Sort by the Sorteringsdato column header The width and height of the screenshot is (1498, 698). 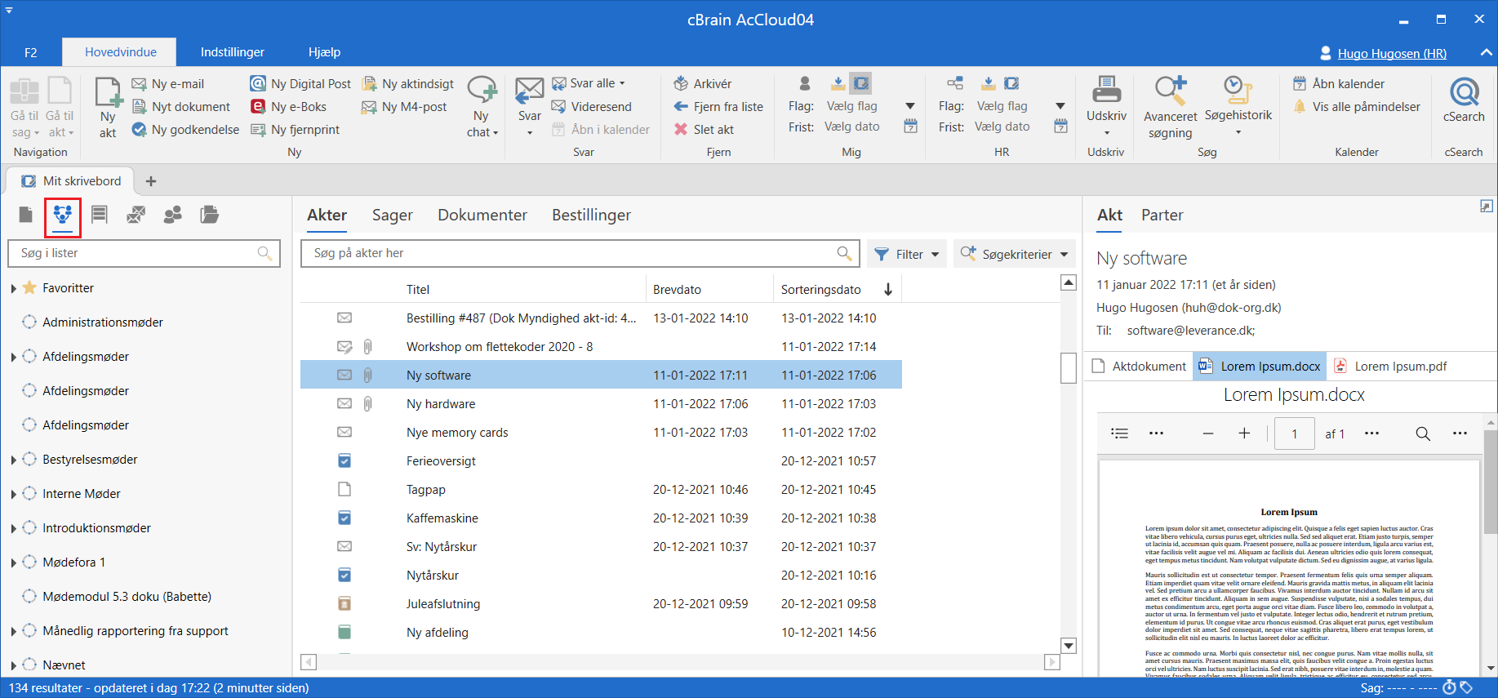837,289
